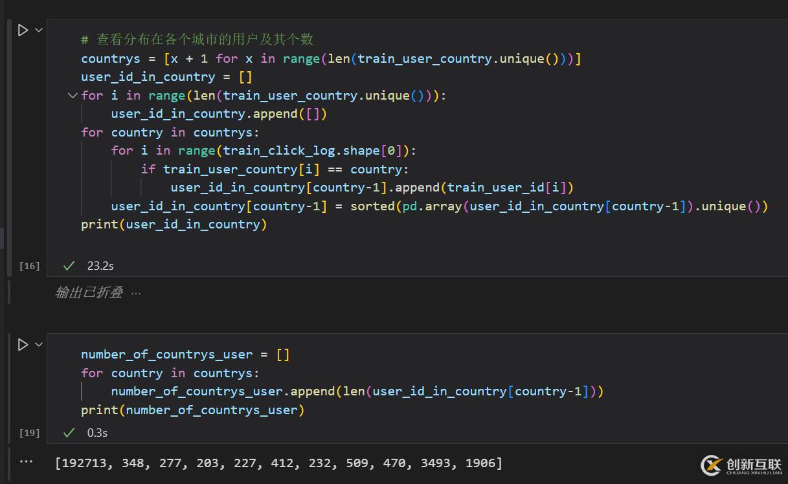The width and height of the screenshot is (788, 484).
Task: Click the success checkmark beside 0.3s
Action: pos(69,433)
